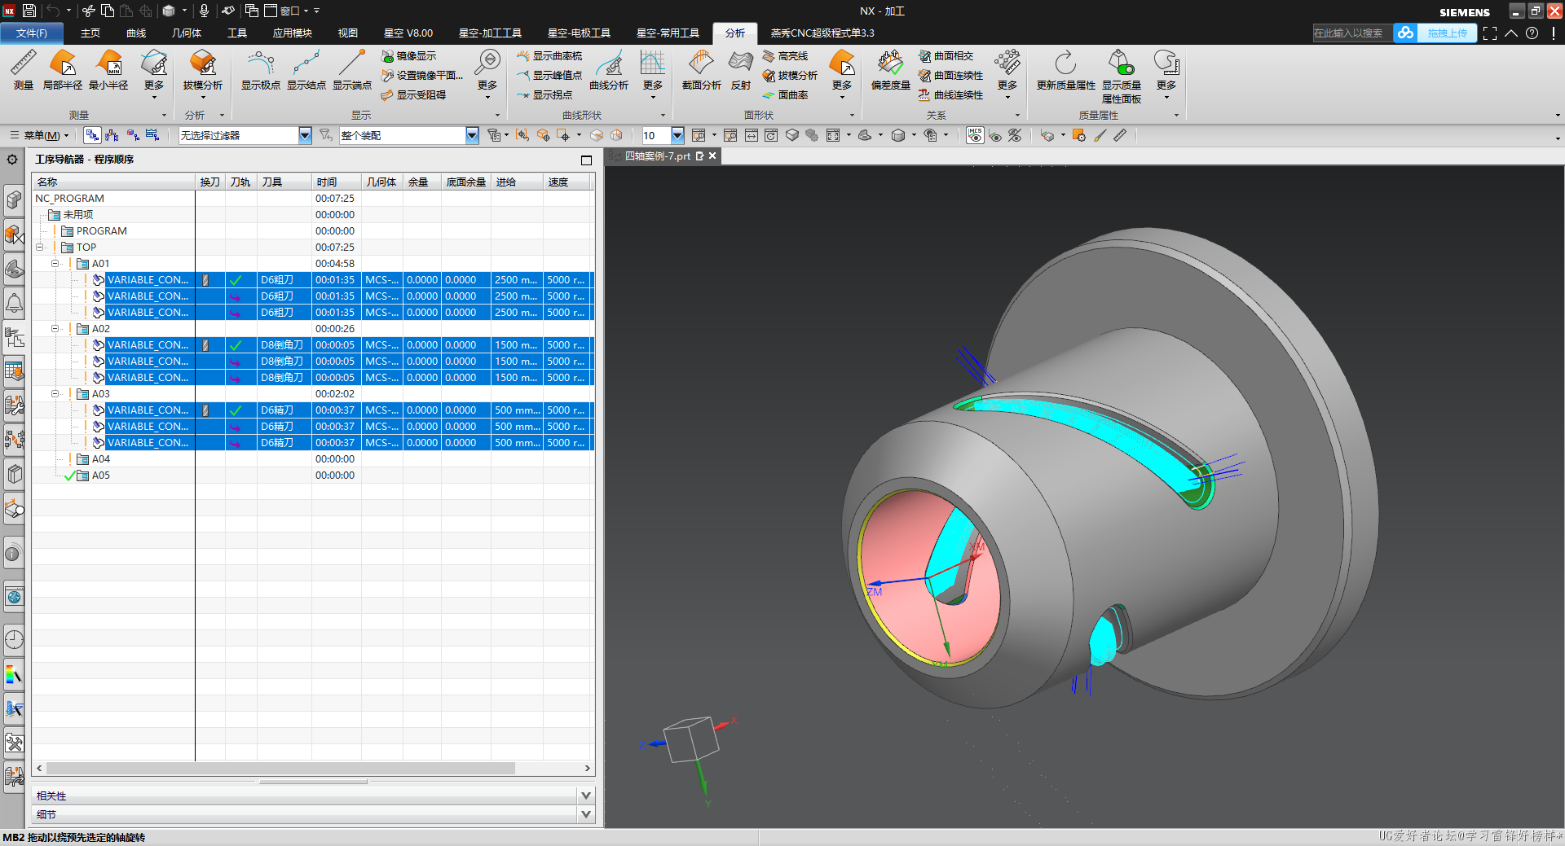Open the 整个装配 scope dropdown

472,135
